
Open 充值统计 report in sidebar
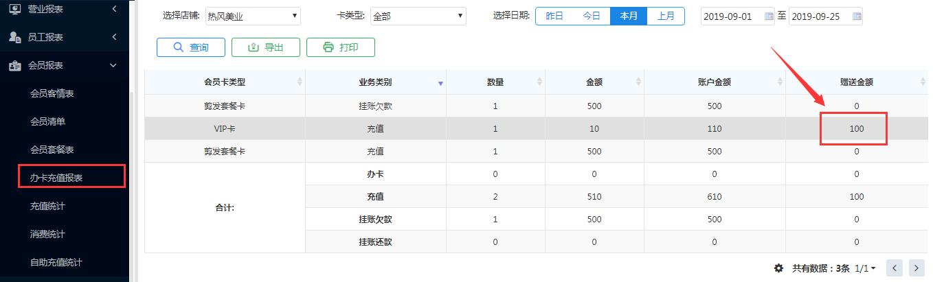coord(47,206)
